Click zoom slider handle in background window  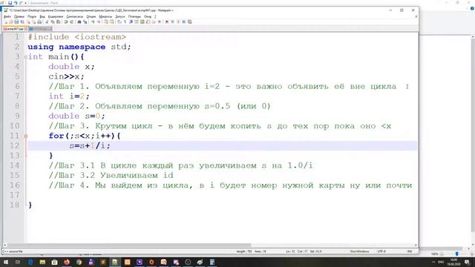pyautogui.click(x=457, y=254)
